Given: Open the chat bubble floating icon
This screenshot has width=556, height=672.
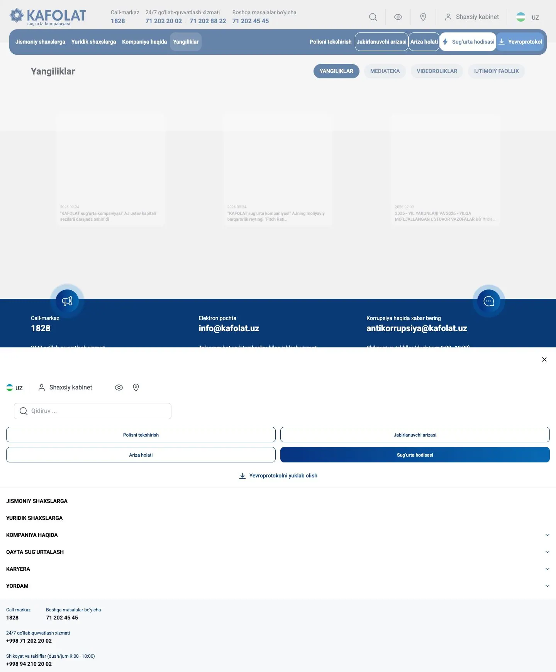Looking at the screenshot, I should [489, 301].
